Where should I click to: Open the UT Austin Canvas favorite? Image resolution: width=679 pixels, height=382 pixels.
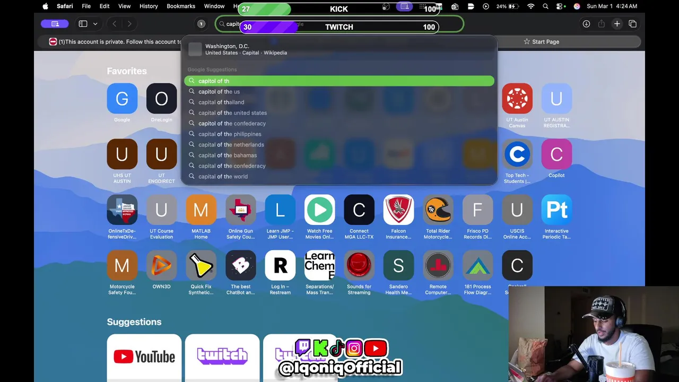point(517,99)
